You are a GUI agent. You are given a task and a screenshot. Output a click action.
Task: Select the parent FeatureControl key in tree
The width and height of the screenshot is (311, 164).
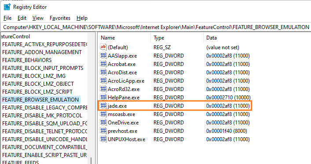(x=15, y=36)
